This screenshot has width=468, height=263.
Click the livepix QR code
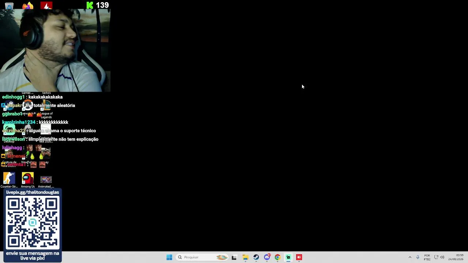click(x=33, y=222)
